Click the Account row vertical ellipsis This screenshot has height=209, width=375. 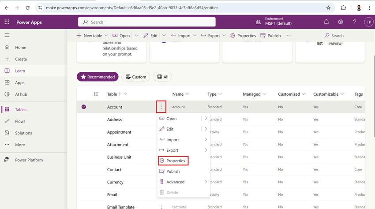pyautogui.click(x=161, y=107)
